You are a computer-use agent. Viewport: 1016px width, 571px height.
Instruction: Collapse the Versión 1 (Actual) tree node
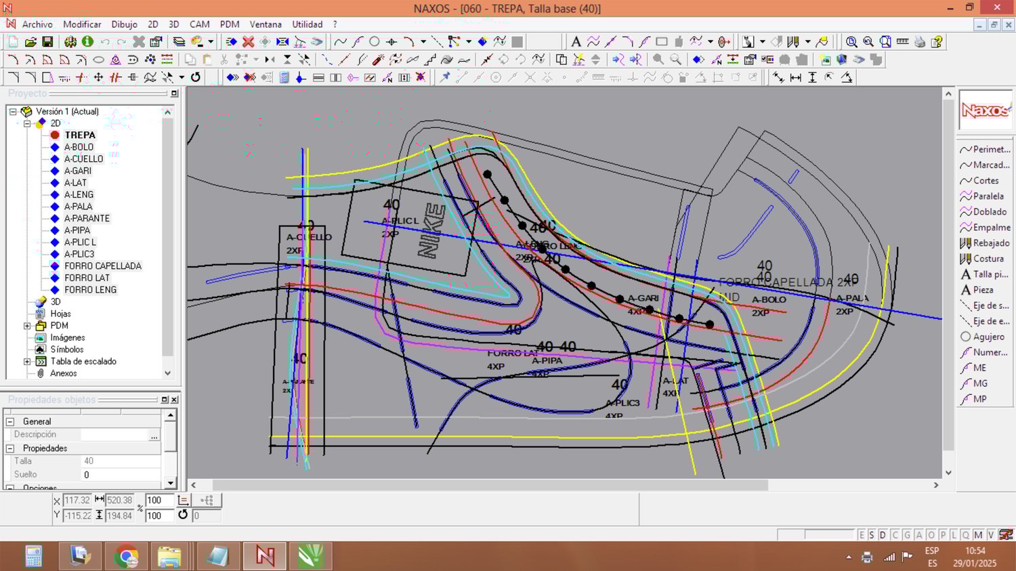[13, 112]
